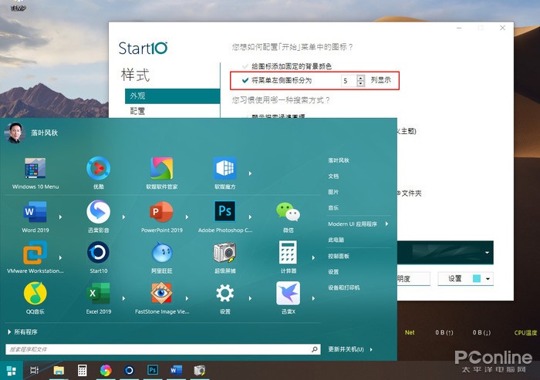
Task: Select 外观 tab in Start10 sidebar
Action: [x=172, y=96]
